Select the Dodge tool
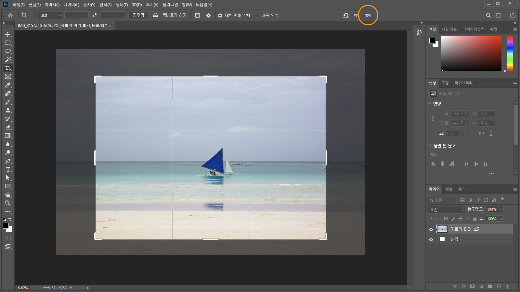This screenshot has height=292, width=520. pyautogui.click(x=8, y=152)
